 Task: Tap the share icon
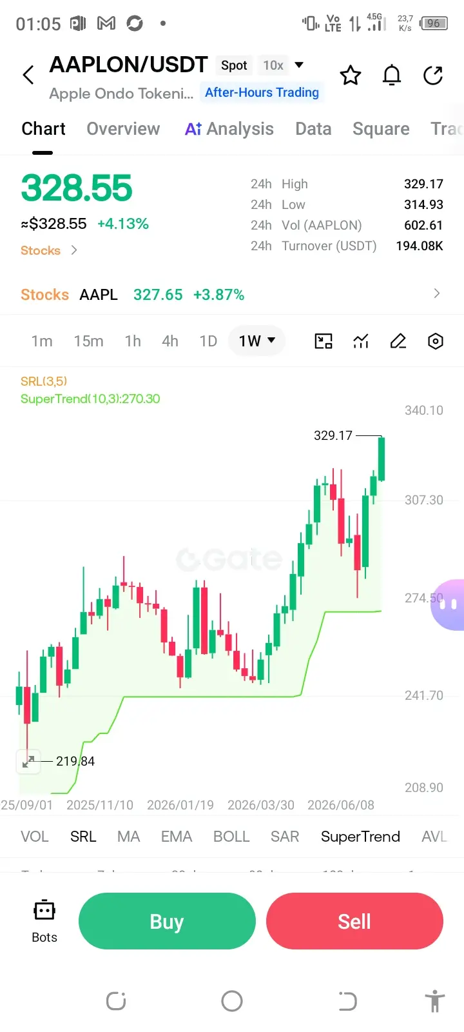click(x=433, y=75)
